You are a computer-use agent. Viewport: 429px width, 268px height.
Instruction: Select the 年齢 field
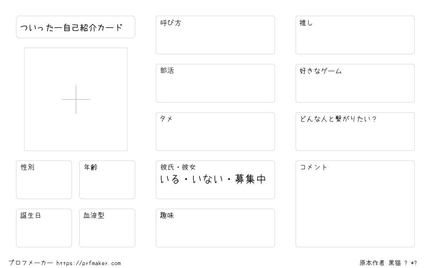(107, 180)
